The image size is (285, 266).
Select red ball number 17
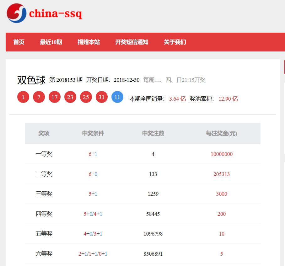(x=54, y=97)
